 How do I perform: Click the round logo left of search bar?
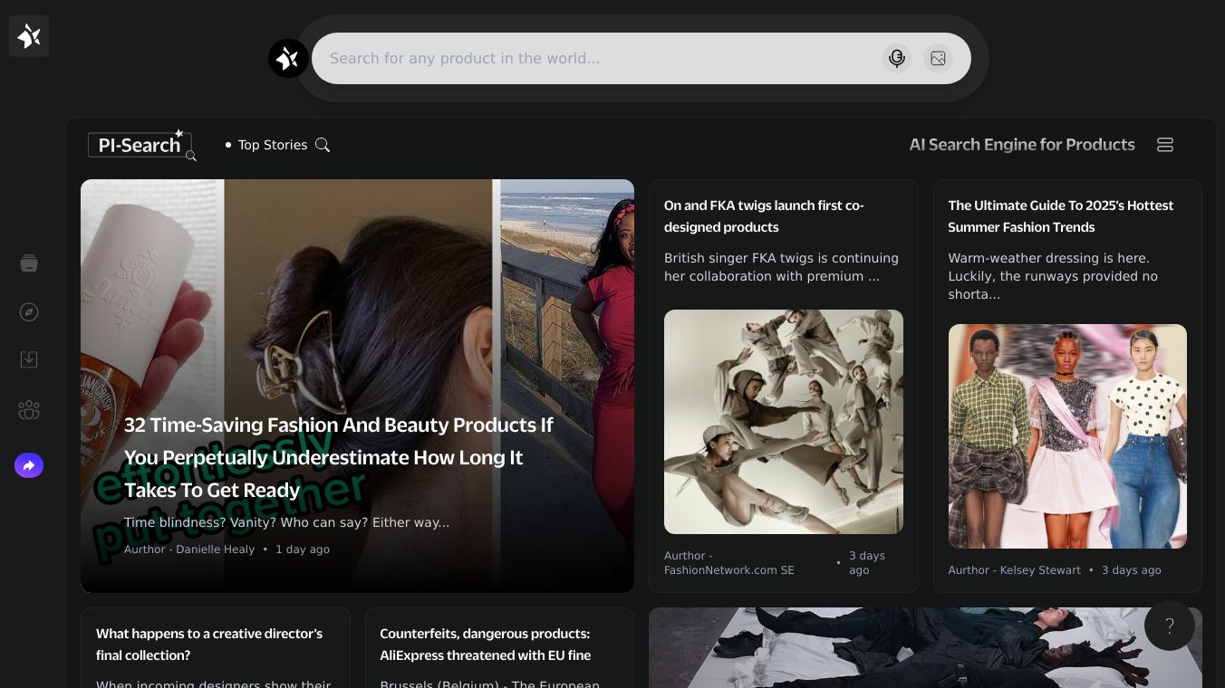coord(288,59)
